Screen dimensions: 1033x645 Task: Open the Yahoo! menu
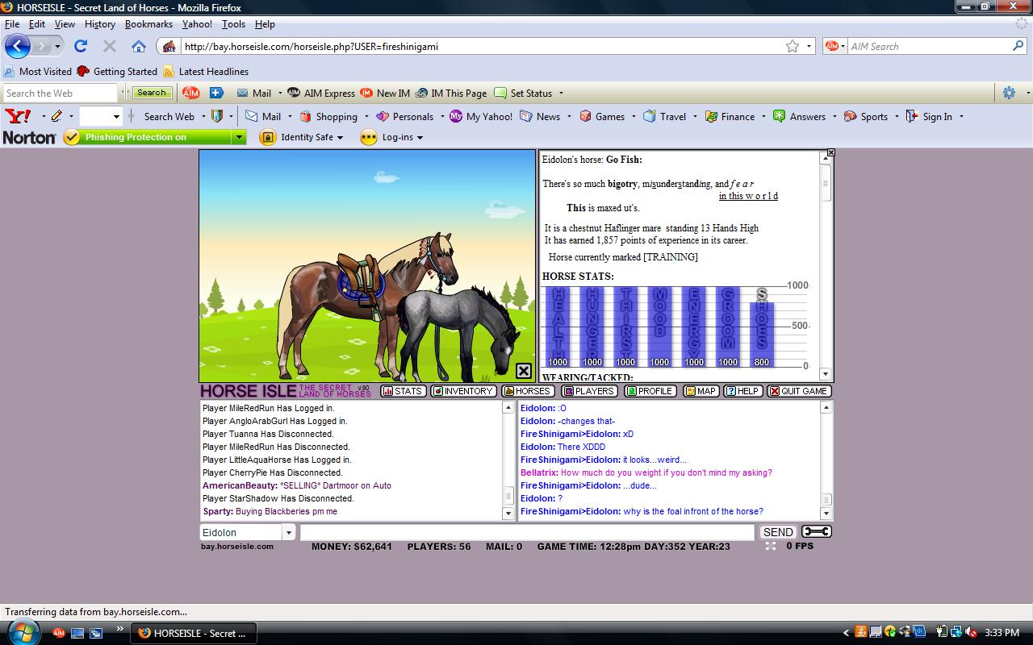click(x=197, y=24)
